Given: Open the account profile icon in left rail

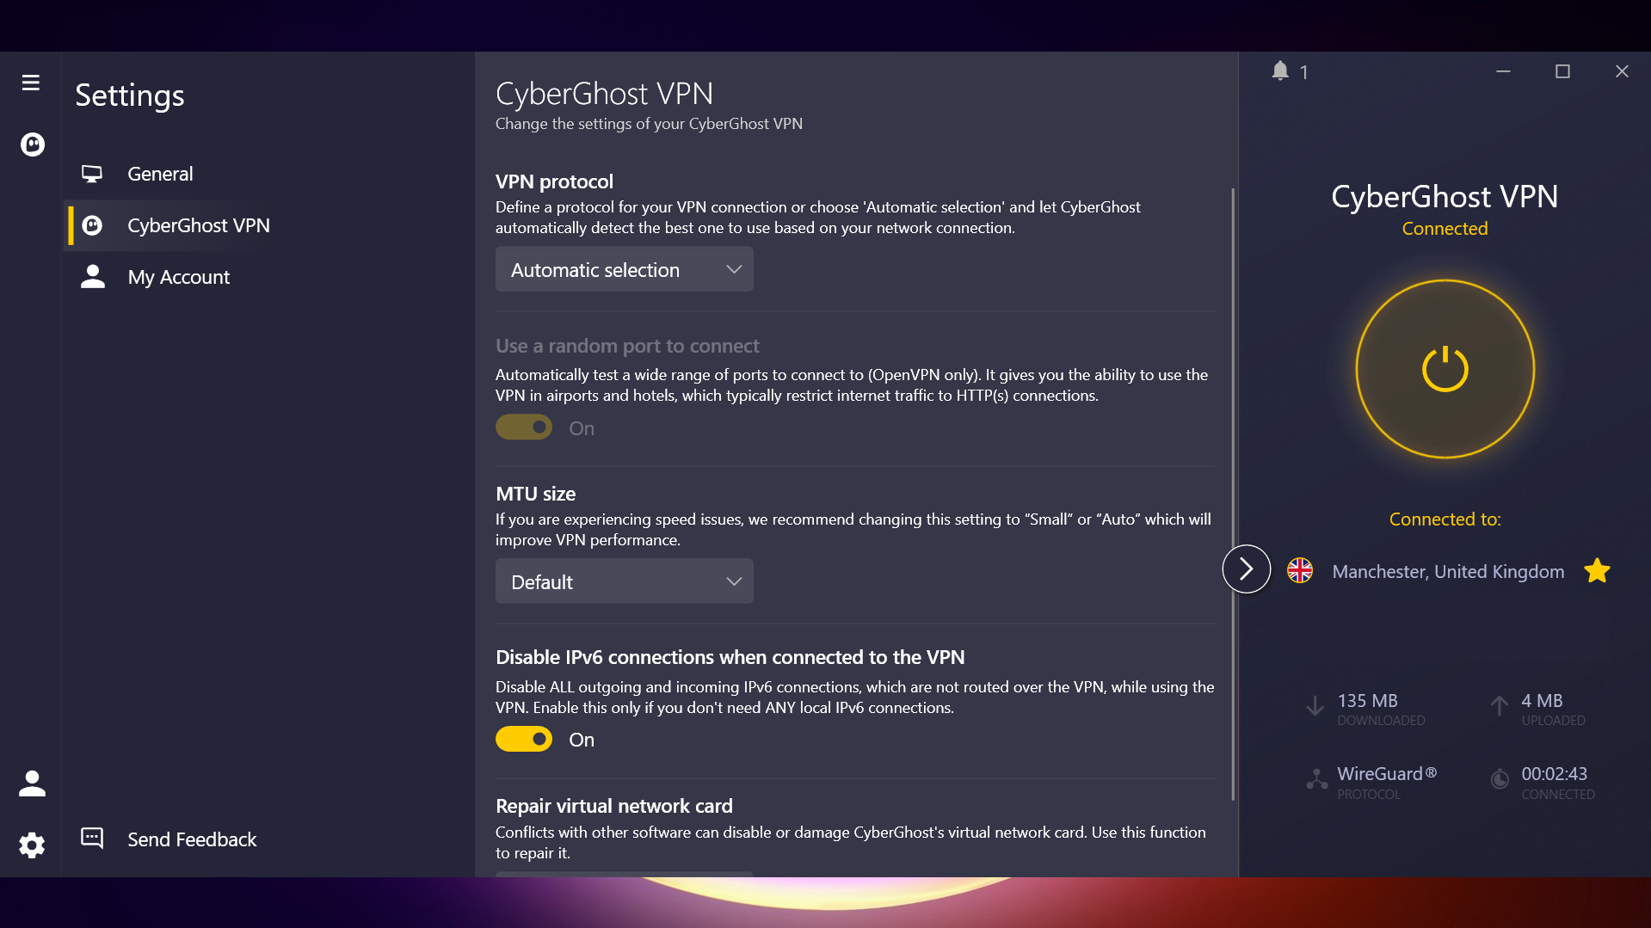Looking at the screenshot, I should pos(32,783).
